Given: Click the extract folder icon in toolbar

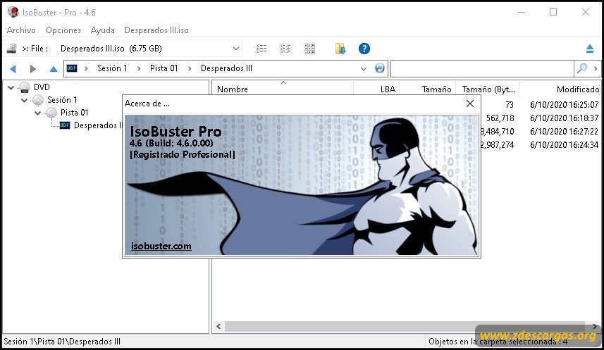Looking at the screenshot, I should 340,49.
